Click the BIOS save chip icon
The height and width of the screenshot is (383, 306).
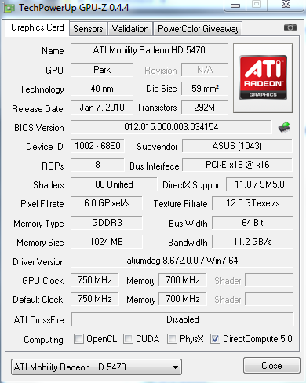284,127
